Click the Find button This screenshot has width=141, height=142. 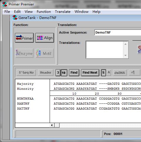74,73
